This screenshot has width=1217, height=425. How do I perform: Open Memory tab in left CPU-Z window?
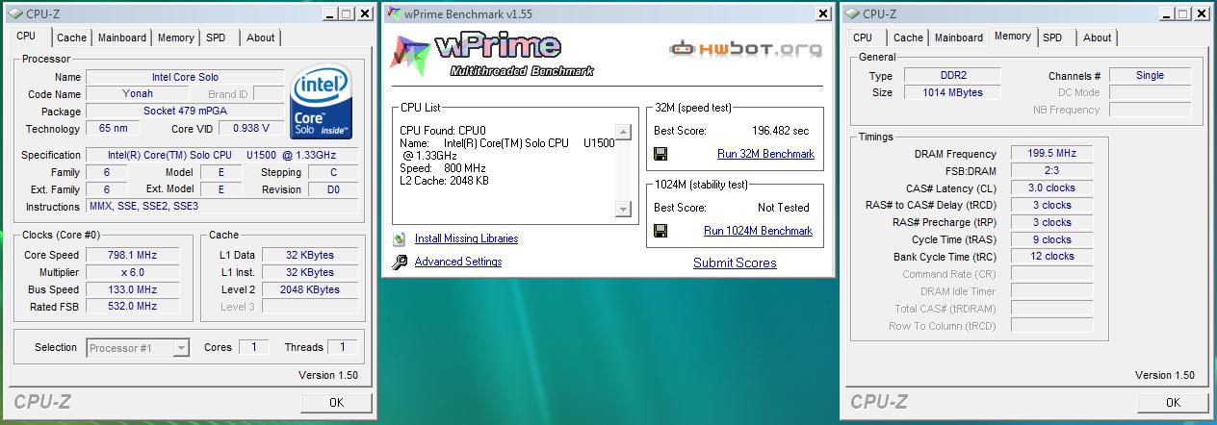click(176, 37)
